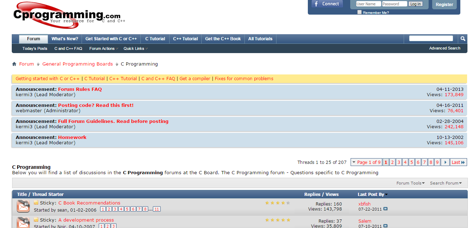
Task: Click the 173,849 views count
Action: tap(454, 95)
